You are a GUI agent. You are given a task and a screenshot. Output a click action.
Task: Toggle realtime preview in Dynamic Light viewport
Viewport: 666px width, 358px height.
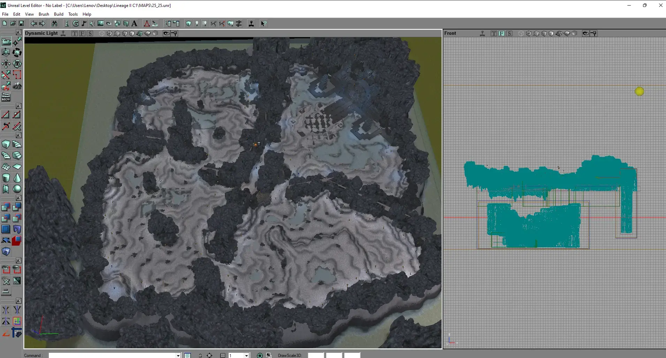point(63,33)
